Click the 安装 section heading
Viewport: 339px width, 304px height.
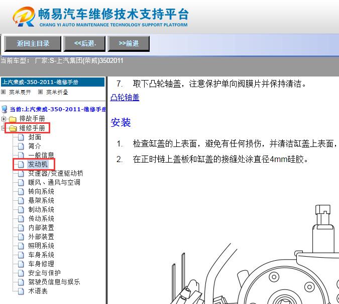pos(121,122)
